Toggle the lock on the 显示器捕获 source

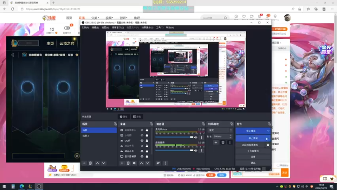[147, 156]
